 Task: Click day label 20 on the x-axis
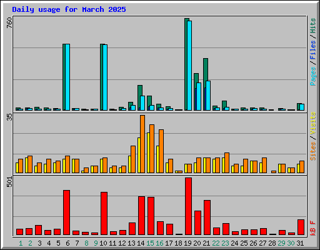tap(197, 243)
